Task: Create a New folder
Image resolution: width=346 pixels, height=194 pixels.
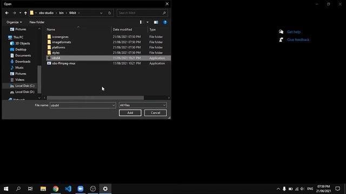Action: pyautogui.click(x=37, y=22)
